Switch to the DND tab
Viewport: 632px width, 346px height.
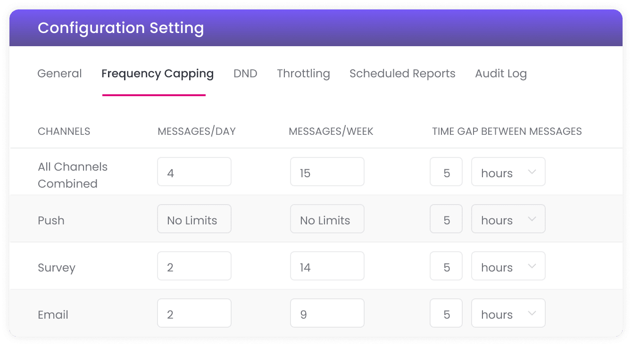[245, 74]
